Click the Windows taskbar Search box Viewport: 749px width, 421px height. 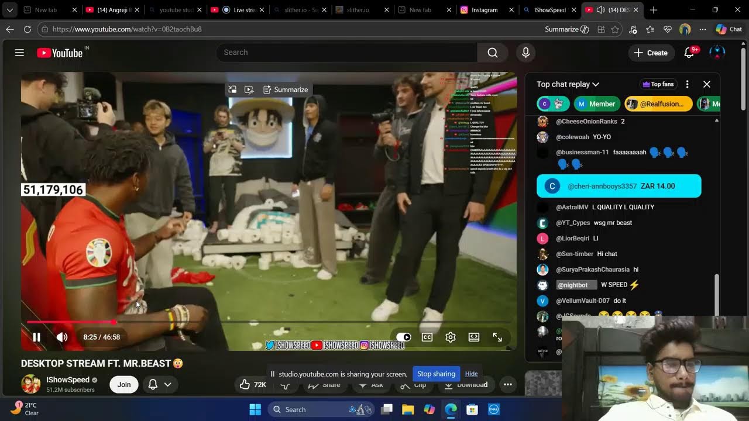coord(321,409)
